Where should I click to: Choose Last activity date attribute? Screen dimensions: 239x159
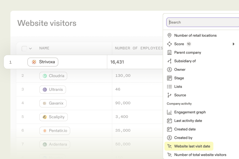pos(188,121)
